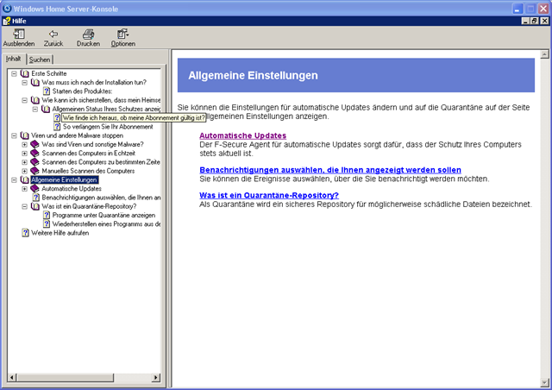
Task: Select Wiederherstellen eines Programms topic
Action: click(x=106, y=224)
